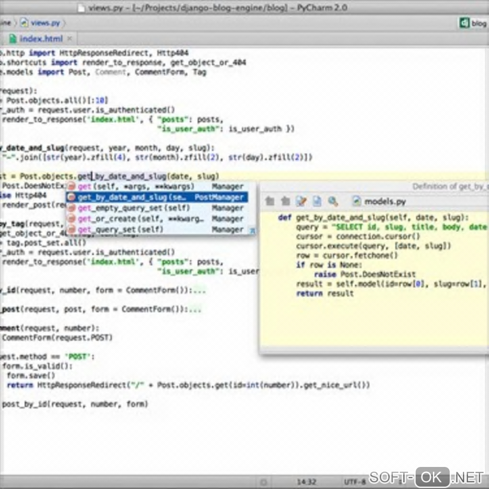
Task: Click the index.html tab file icon
Action: coord(12,39)
